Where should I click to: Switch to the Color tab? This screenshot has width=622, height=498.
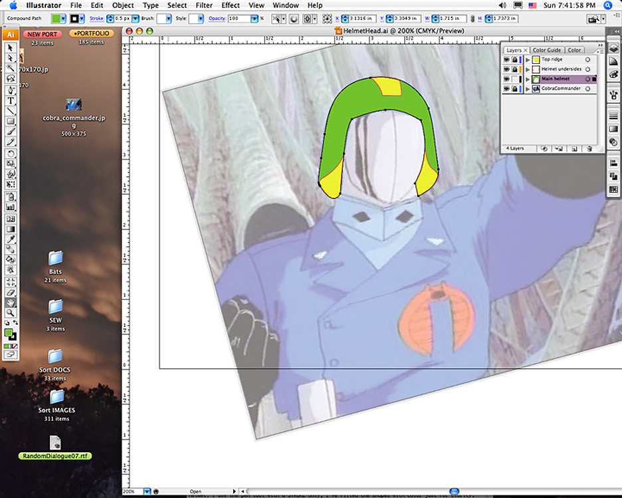pyautogui.click(x=574, y=50)
